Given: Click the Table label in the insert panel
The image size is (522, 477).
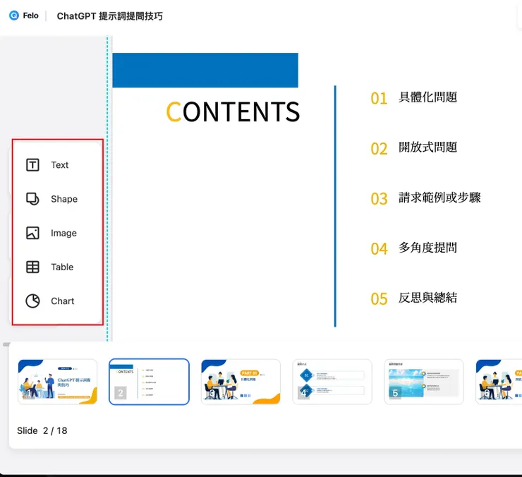Looking at the screenshot, I should (x=62, y=267).
